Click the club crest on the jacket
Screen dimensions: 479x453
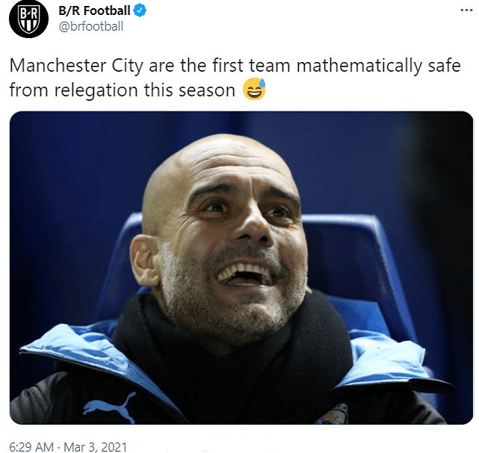pyautogui.click(x=333, y=413)
